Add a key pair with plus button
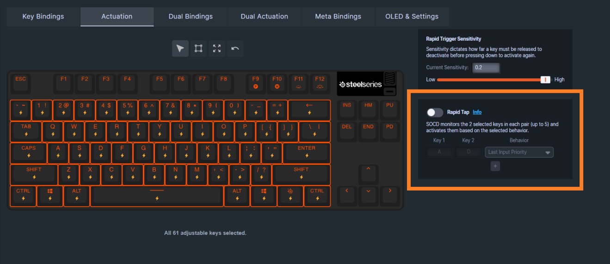610x264 pixels. [495, 166]
